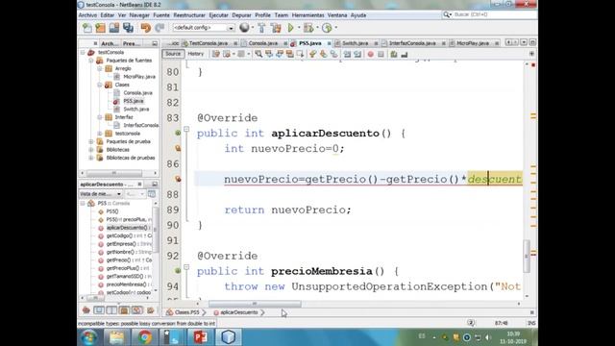This screenshot has height=346, width=615.
Task: Click the Build Project hammer icon
Action: click(x=261, y=28)
